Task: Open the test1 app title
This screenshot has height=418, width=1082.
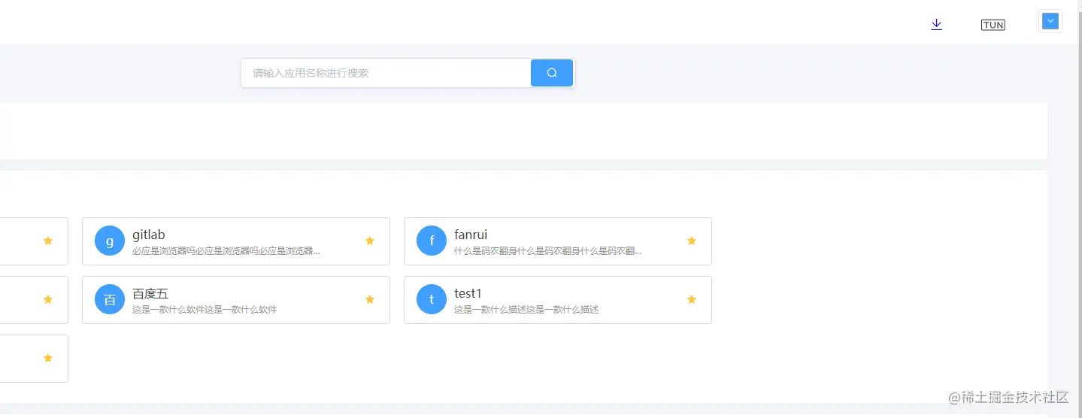Action: pyautogui.click(x=468, y=293)
